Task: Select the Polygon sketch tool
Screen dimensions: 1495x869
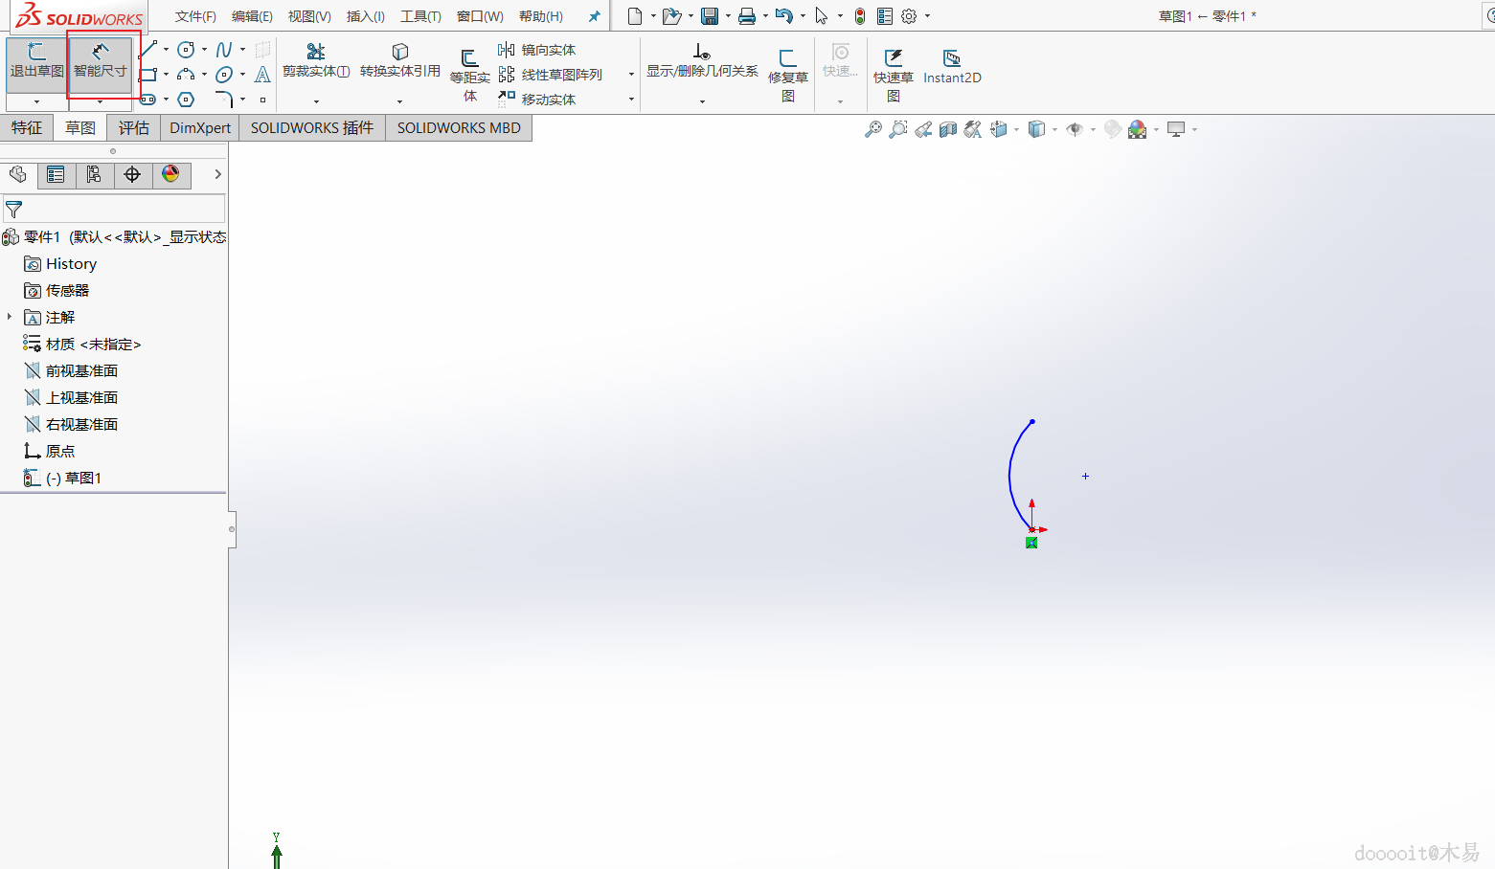Action: tap(186, 100)
